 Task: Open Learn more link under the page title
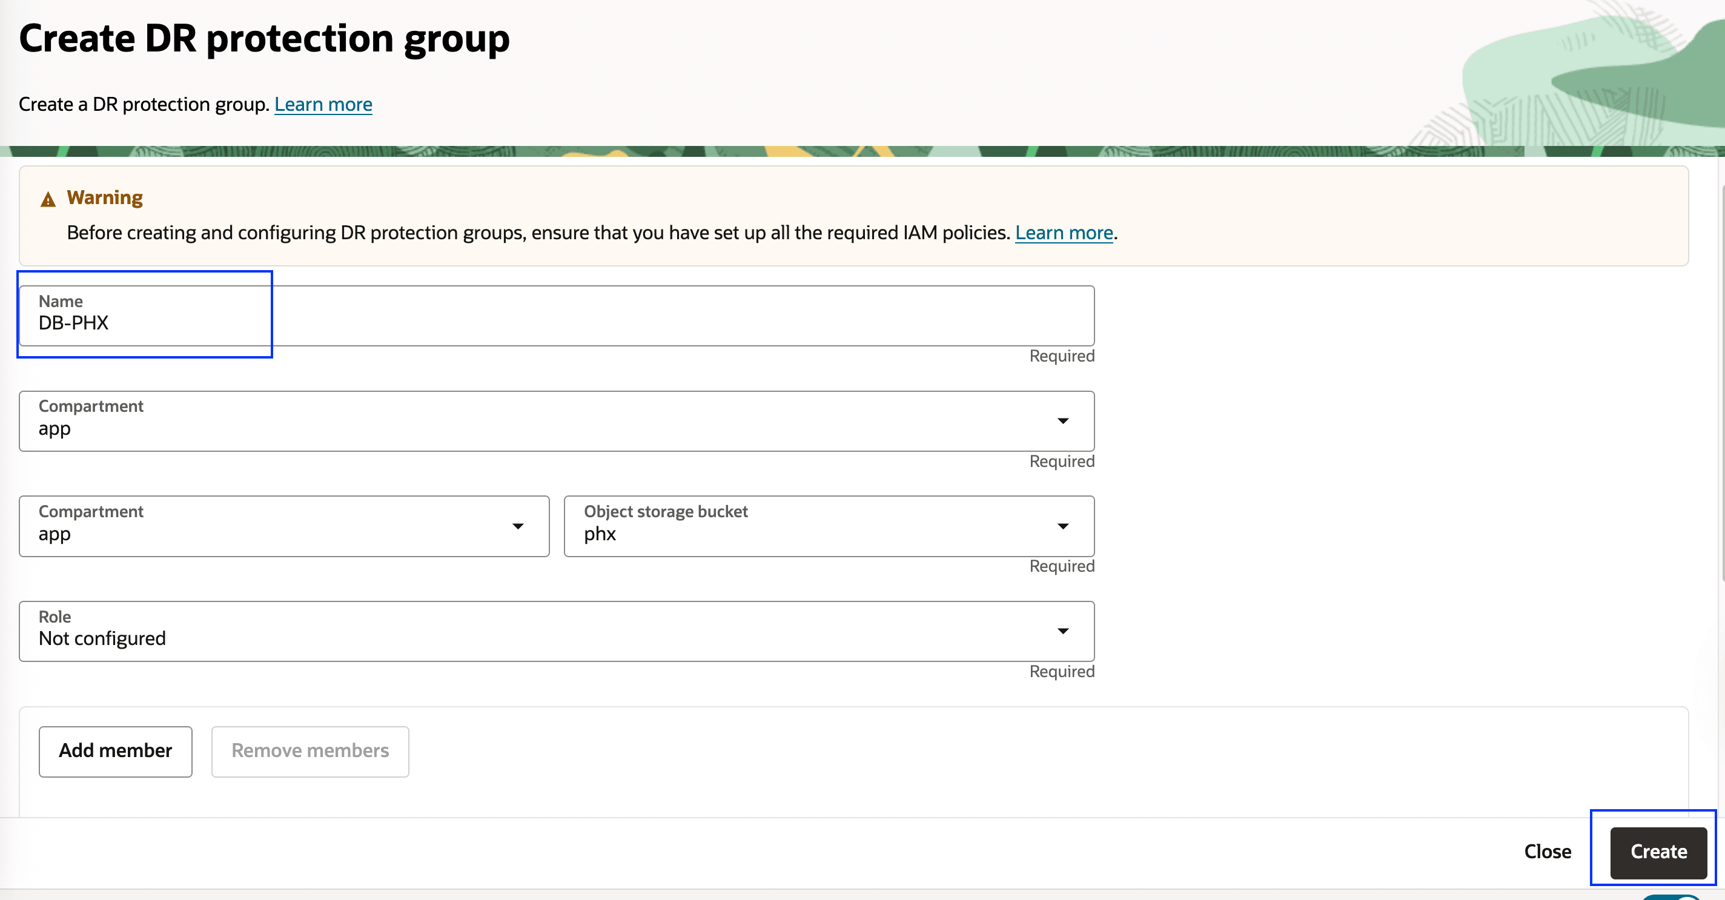323,104
